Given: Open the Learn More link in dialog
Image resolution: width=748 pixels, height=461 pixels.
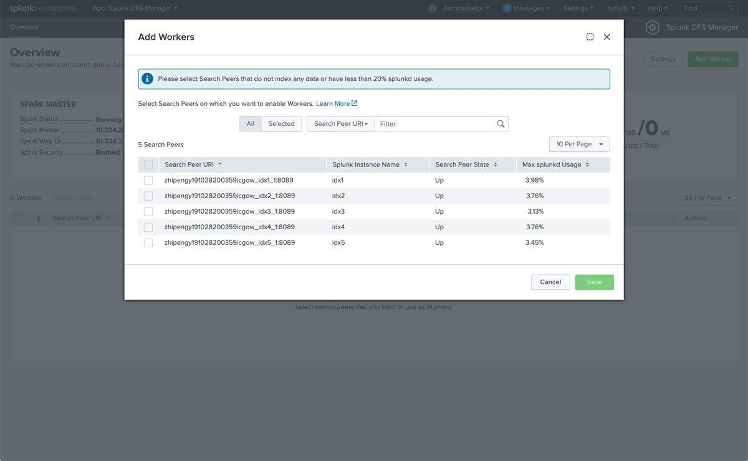Looking at the screenshot, I should coord(333,103).
